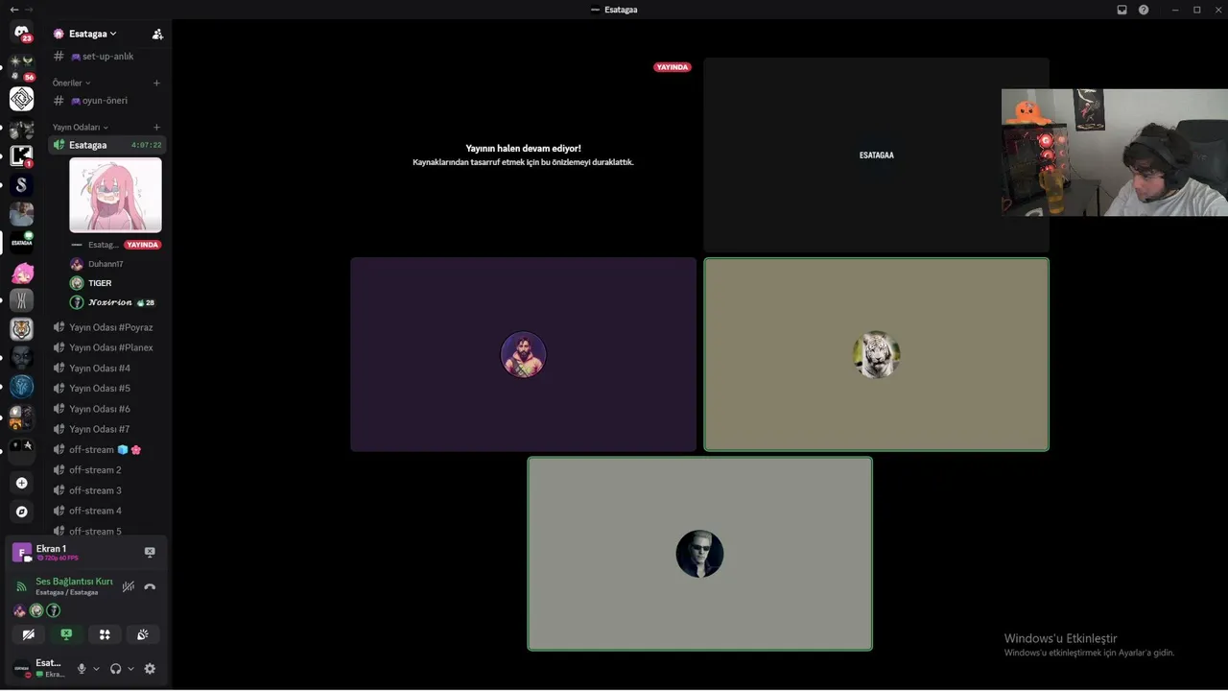Select the bearded man avatar tile
This screenshot has height=691, width=1228.
(523, 354)
